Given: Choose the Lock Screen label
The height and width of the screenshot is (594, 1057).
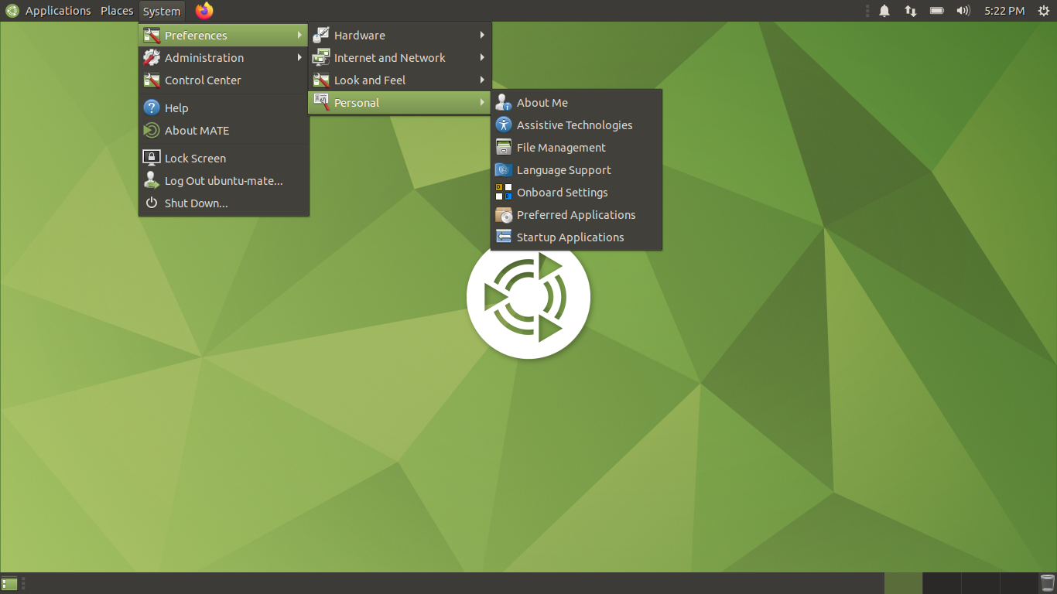Looking at the screenshot, I should [196, 159].
